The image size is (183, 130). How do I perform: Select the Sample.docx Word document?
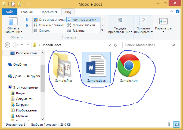click(97, 68)
